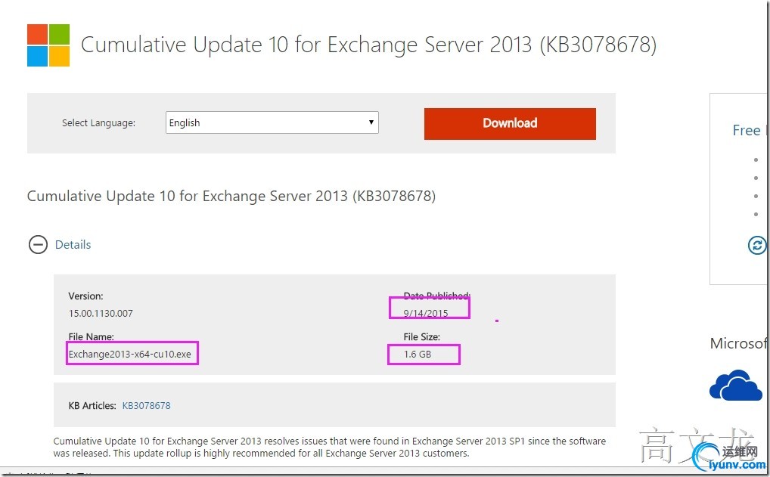
Task: Collapse the Details section circle icon
Action: pyautogui.click(x=38, y=244)
